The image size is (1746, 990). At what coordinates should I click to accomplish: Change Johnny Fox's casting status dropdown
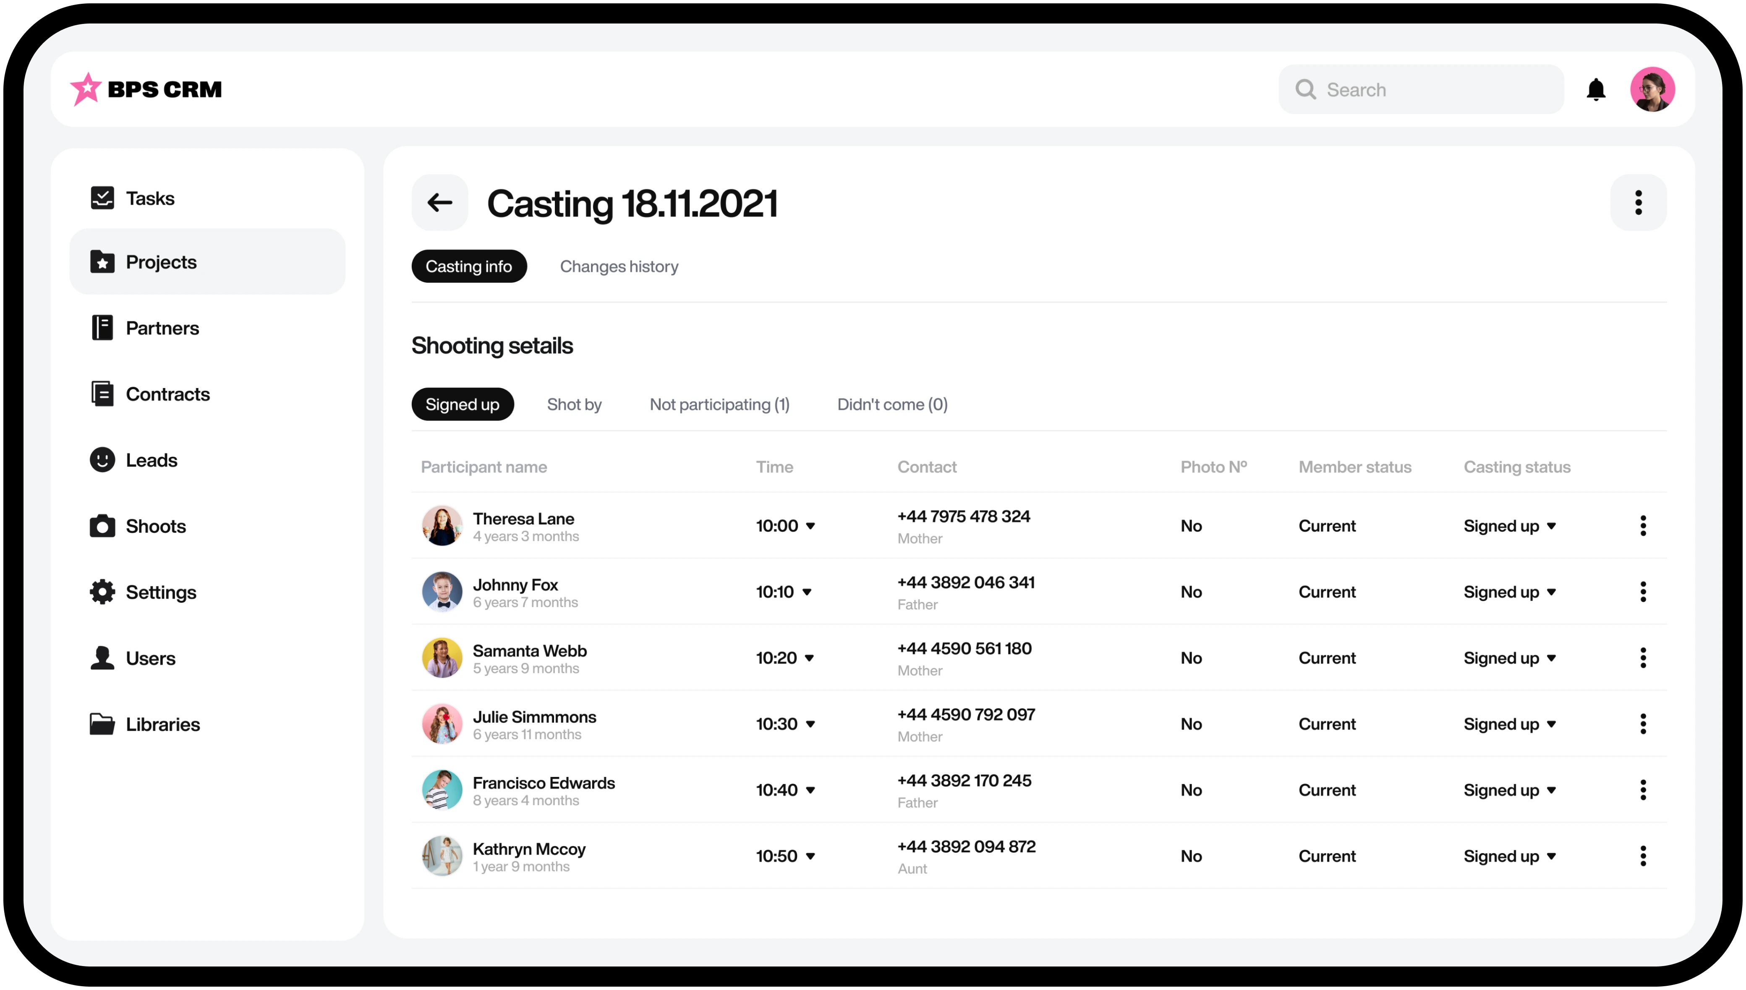(x=1510, y=591)
